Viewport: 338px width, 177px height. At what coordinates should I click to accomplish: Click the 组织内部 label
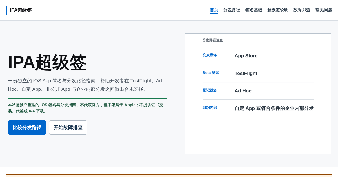point(210,108)
